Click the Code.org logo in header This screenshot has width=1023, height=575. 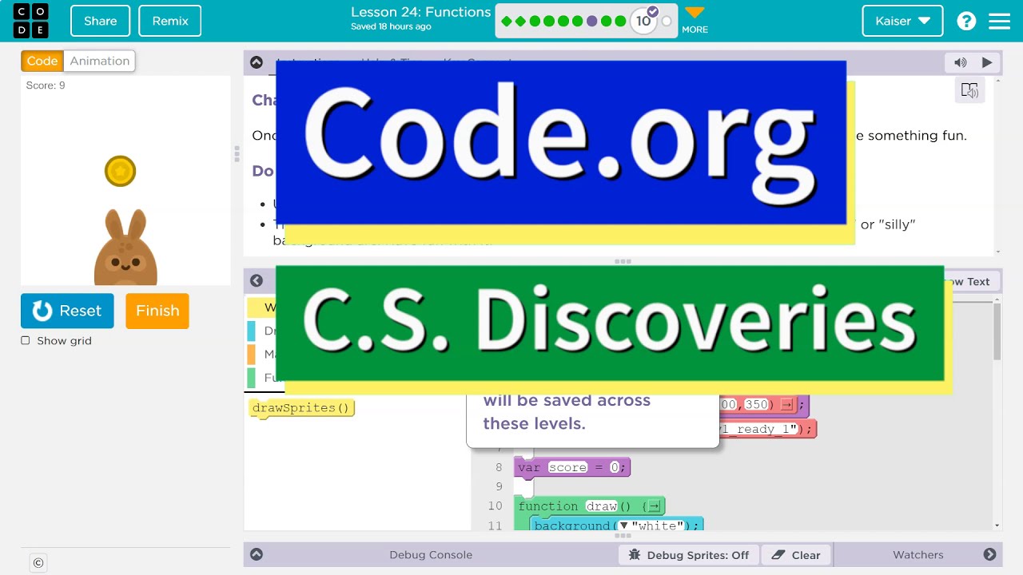click(30, 21)
